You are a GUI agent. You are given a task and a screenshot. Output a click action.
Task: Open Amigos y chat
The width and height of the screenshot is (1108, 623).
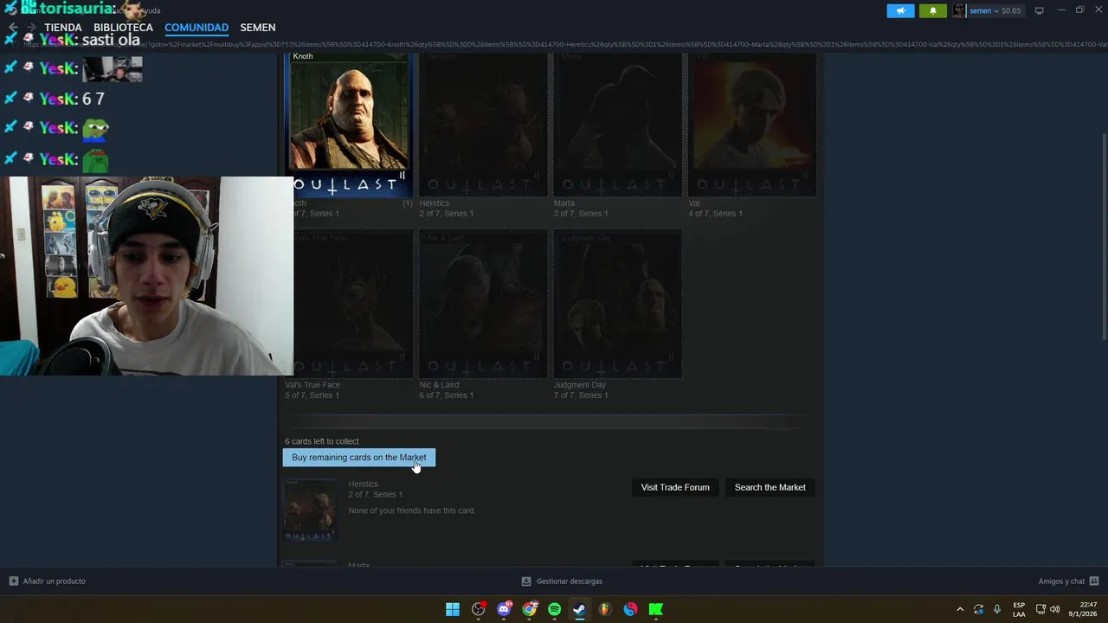tap(1068, 581)
